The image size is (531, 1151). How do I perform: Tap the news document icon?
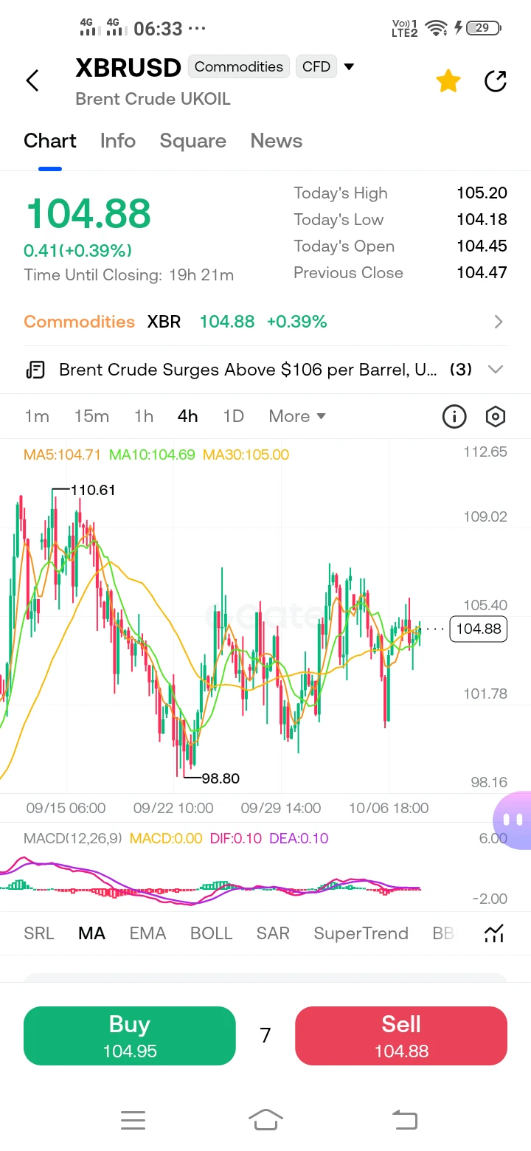(35, 370)
